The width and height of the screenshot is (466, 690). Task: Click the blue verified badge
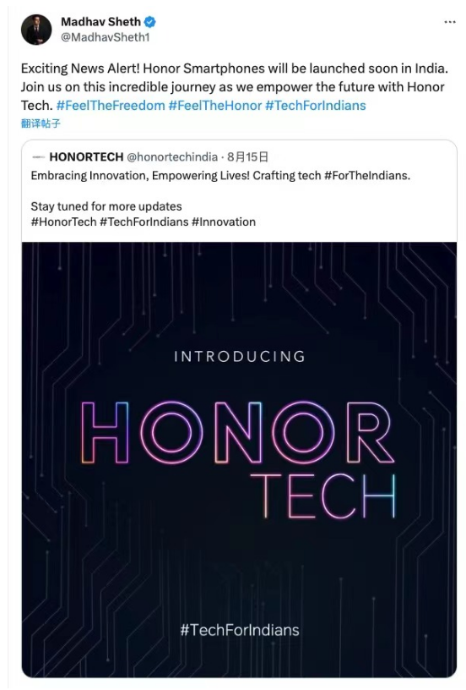[x=150, y=22]
